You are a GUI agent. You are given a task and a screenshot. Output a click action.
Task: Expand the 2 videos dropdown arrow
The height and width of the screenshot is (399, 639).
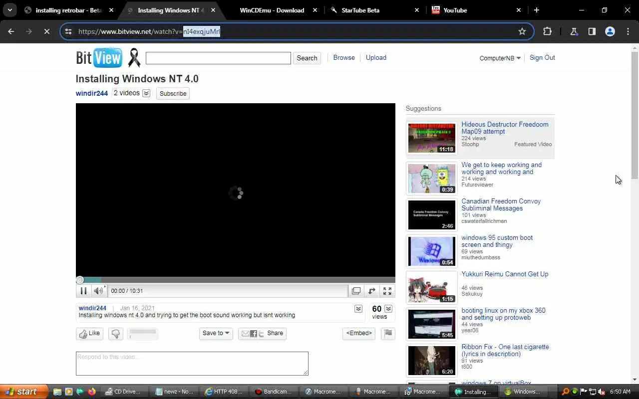tap(146, 93)
